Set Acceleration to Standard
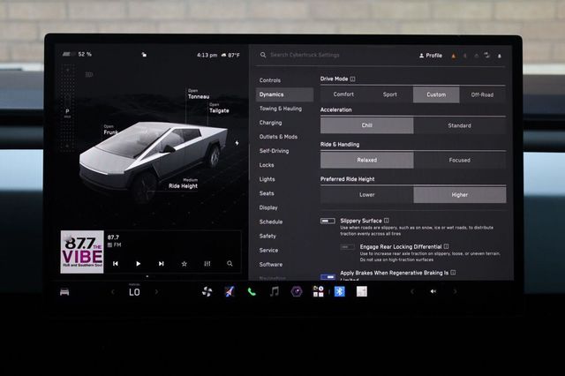The width and height of the screenshot is (565, 376). (x=460, y=125)
